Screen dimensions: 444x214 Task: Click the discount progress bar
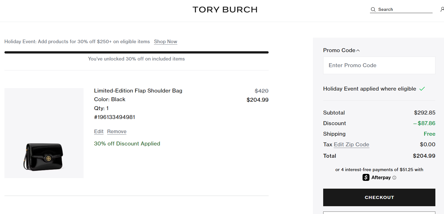coord(136,52)
